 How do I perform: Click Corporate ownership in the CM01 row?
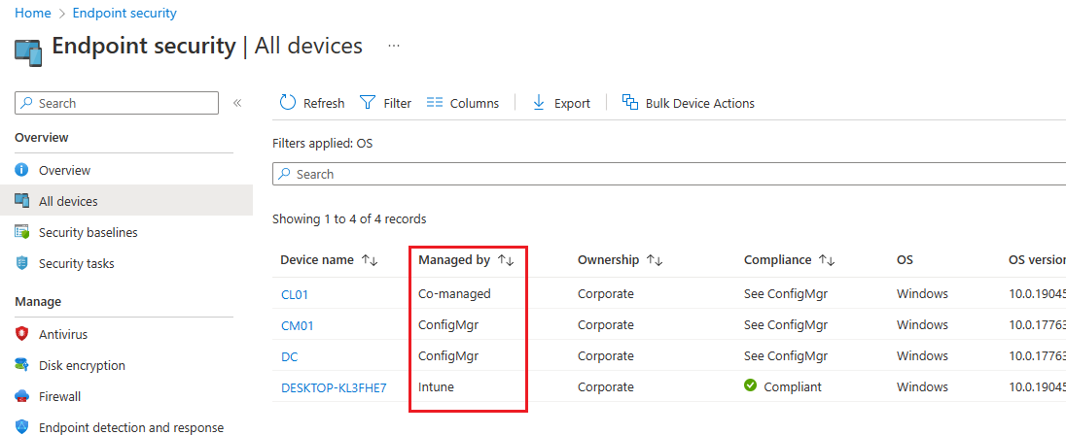click(x=606, y=325)
